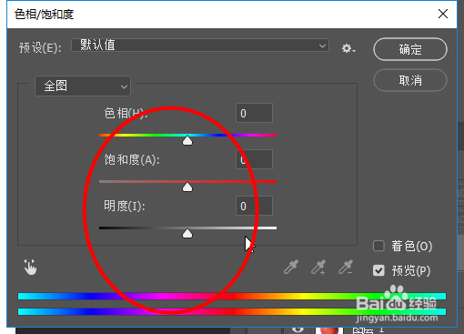Click the 色相(H): label

point(126,113)
